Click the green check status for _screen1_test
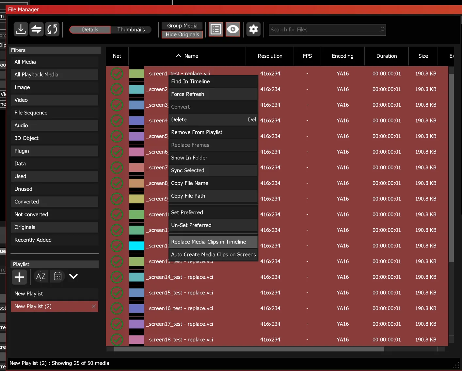462x371 pixels. coord(117,74)
